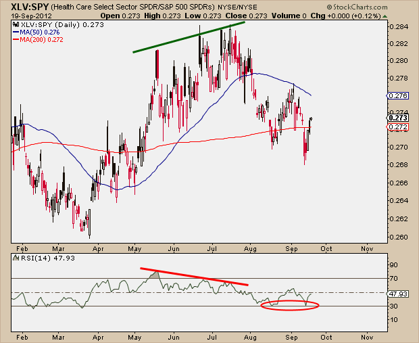Click the MA(200) 0.272 legend entry
The height and width of the screenshot is (343, 419).
tap(38, 40)
